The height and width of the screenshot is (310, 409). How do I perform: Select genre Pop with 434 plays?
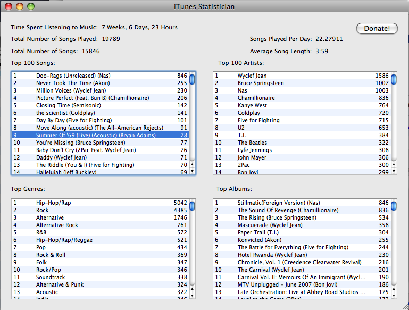pos(101,247)
